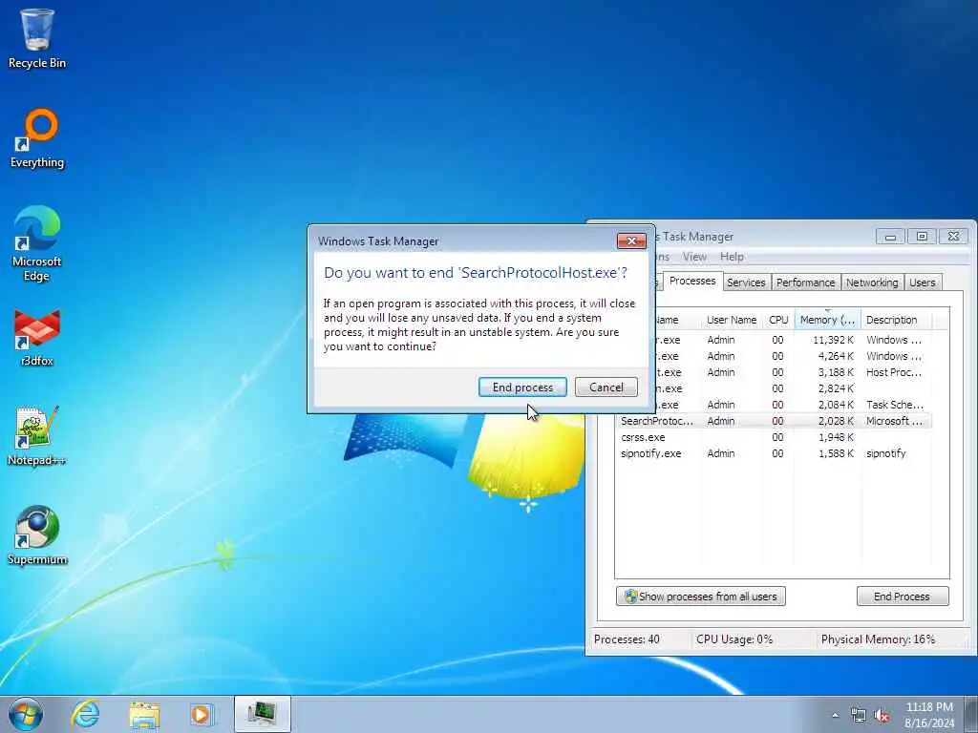Click the CPU Usage: 0% status entry
This screenshot has width=978, height=733.
point(734,639)
